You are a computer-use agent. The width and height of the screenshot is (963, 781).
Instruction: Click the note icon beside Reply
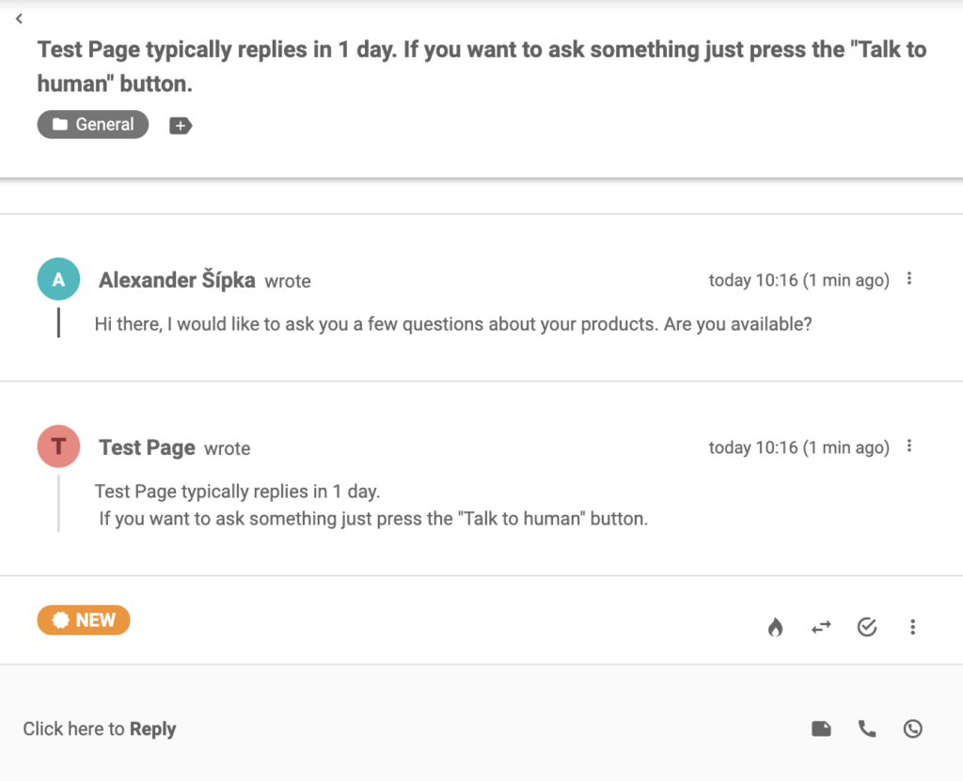tap(821, 728)
